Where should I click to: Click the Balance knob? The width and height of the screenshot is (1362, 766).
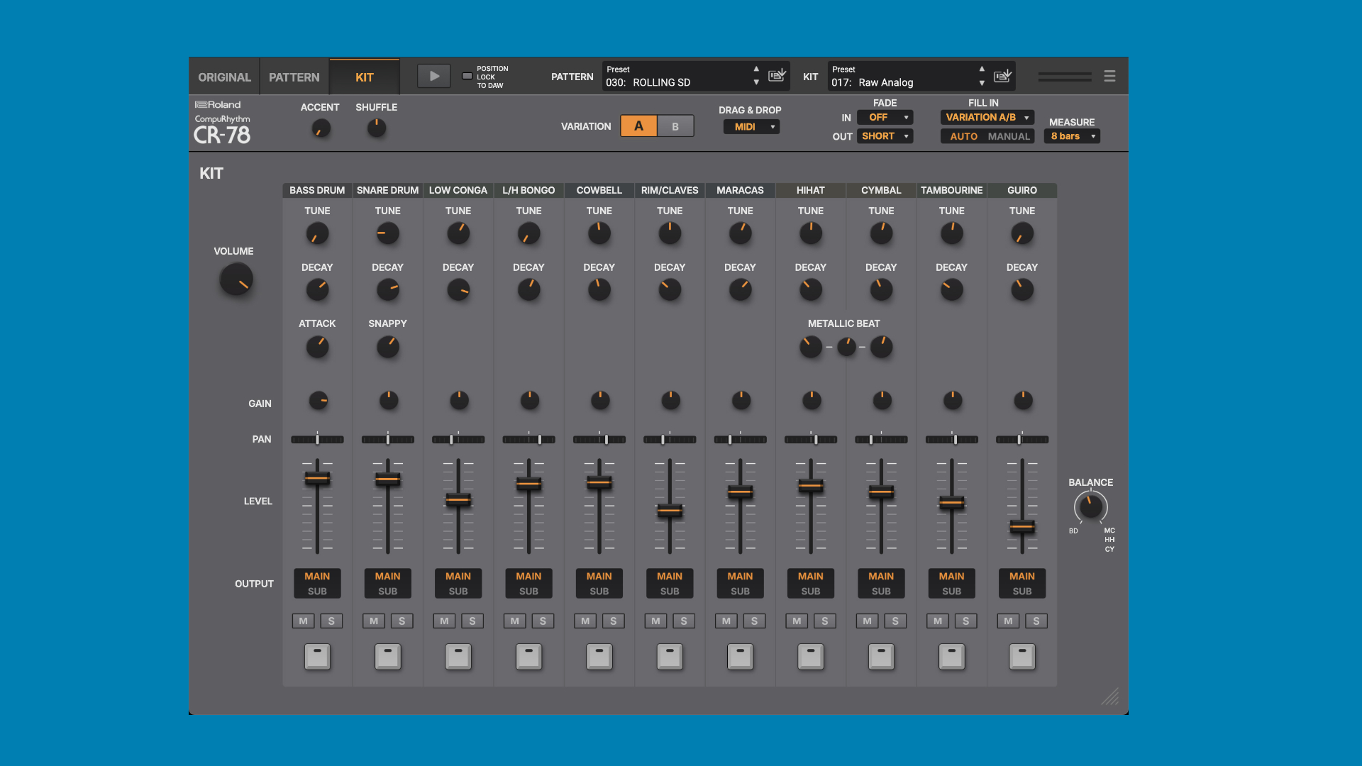pyautogui.click(x=1090, y=506)
